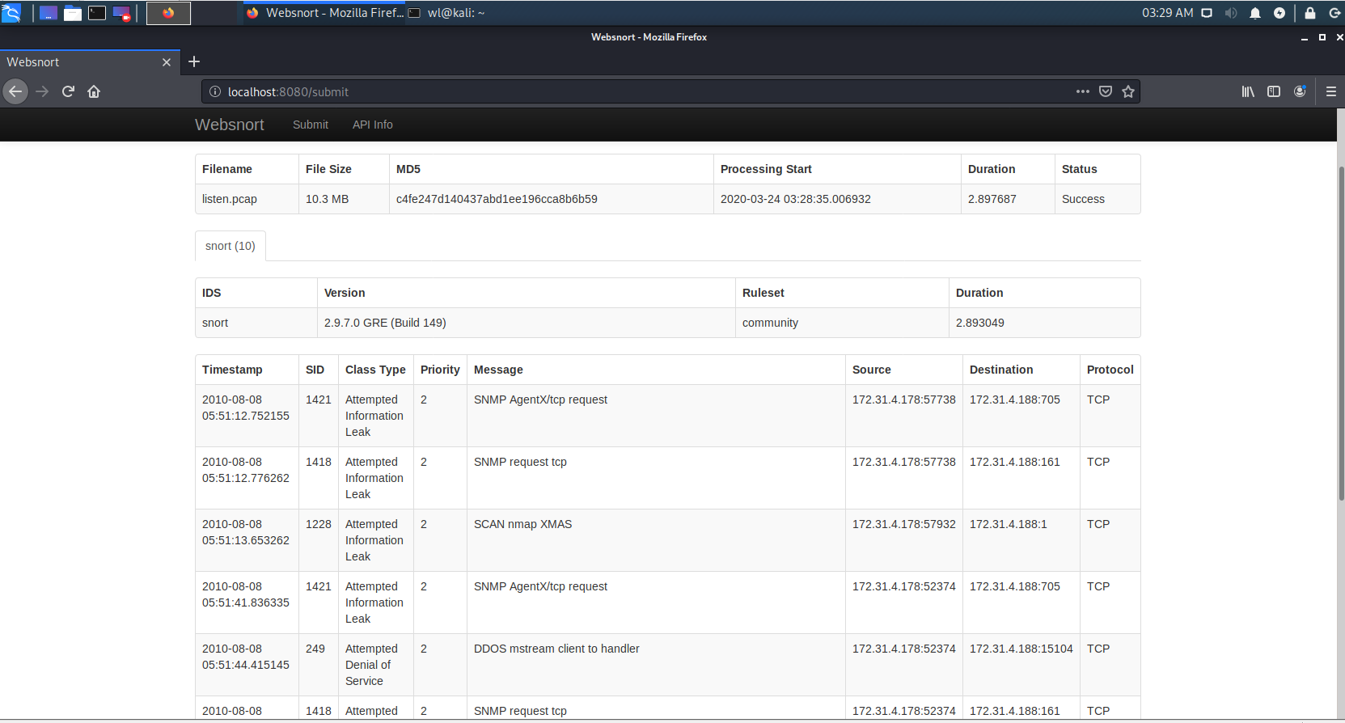Click the SCAN nmap XMAS message

pos(522,524)
